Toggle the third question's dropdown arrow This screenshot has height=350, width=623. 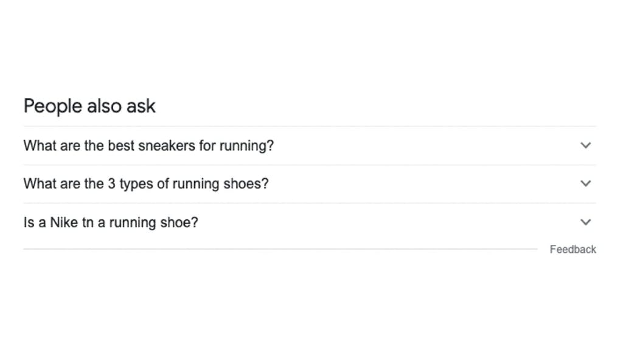586,222
